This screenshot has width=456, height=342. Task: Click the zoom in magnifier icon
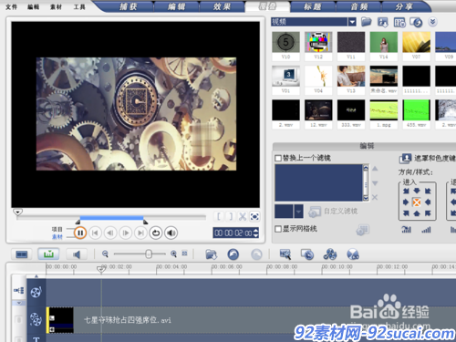click(173, 254)
